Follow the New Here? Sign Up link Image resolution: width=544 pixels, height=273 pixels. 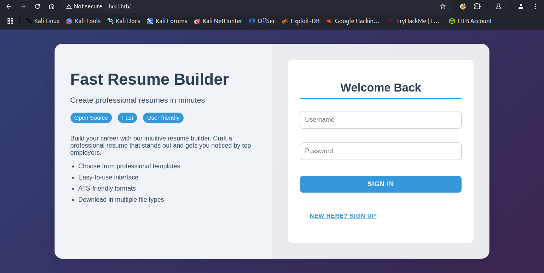(x=342, y=216)
